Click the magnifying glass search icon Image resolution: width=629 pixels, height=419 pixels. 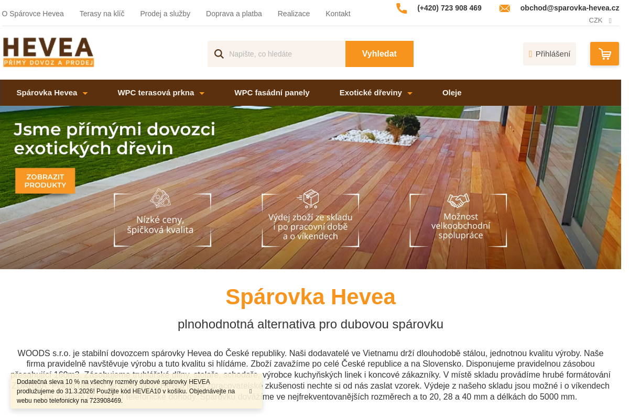pyautogui.click(x=219, y=53)
